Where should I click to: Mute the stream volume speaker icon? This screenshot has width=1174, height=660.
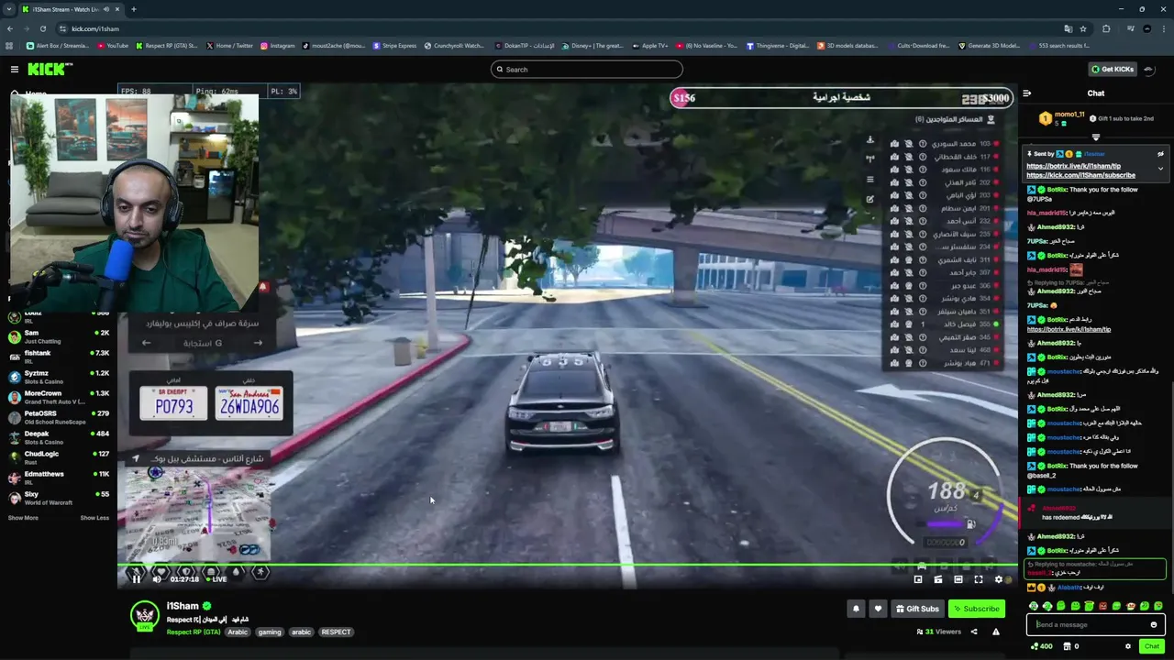tap(157, 578)
